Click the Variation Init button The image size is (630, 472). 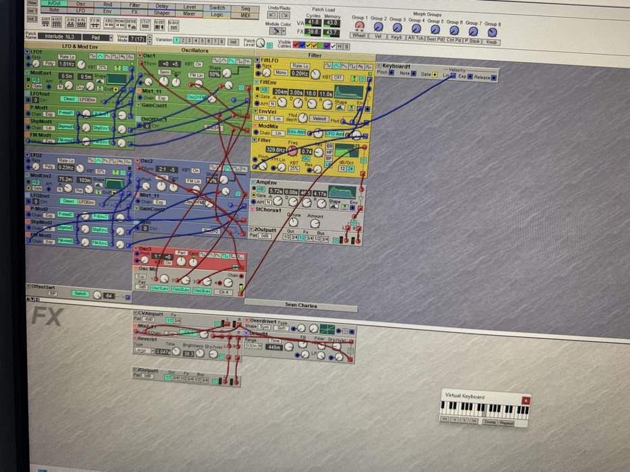(x=233, y=42)
